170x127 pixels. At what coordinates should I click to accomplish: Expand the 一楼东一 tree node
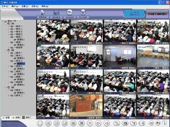[x=9, y=26]
